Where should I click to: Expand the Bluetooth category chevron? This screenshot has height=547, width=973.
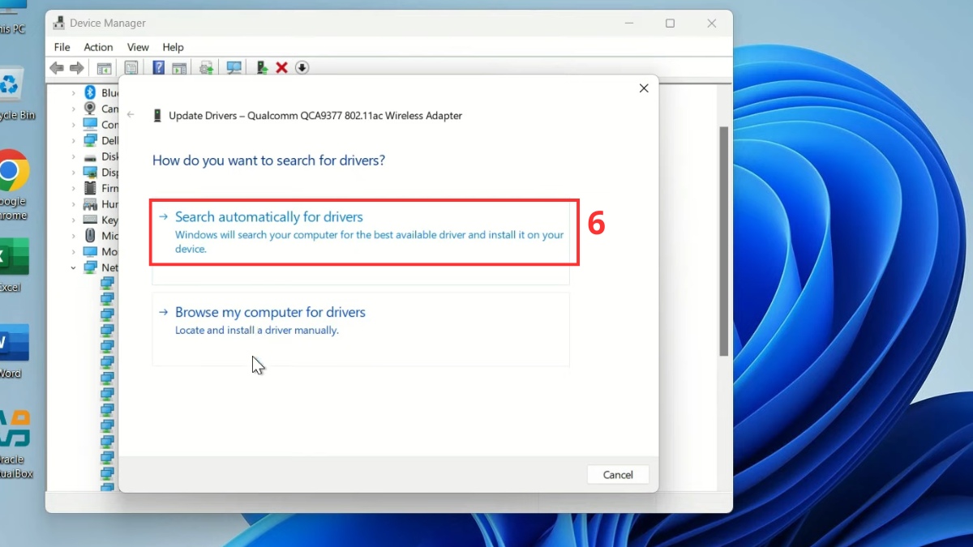pos(73,93)
